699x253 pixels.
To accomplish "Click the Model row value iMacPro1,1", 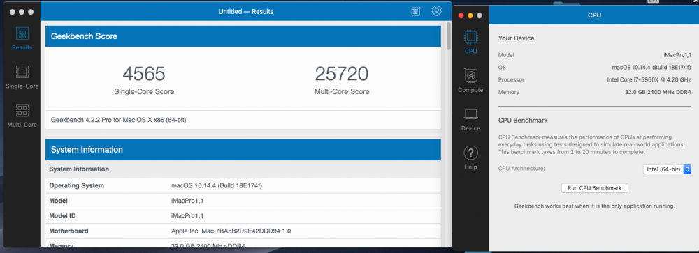I will pyautogui.click(x=187, y=201).
